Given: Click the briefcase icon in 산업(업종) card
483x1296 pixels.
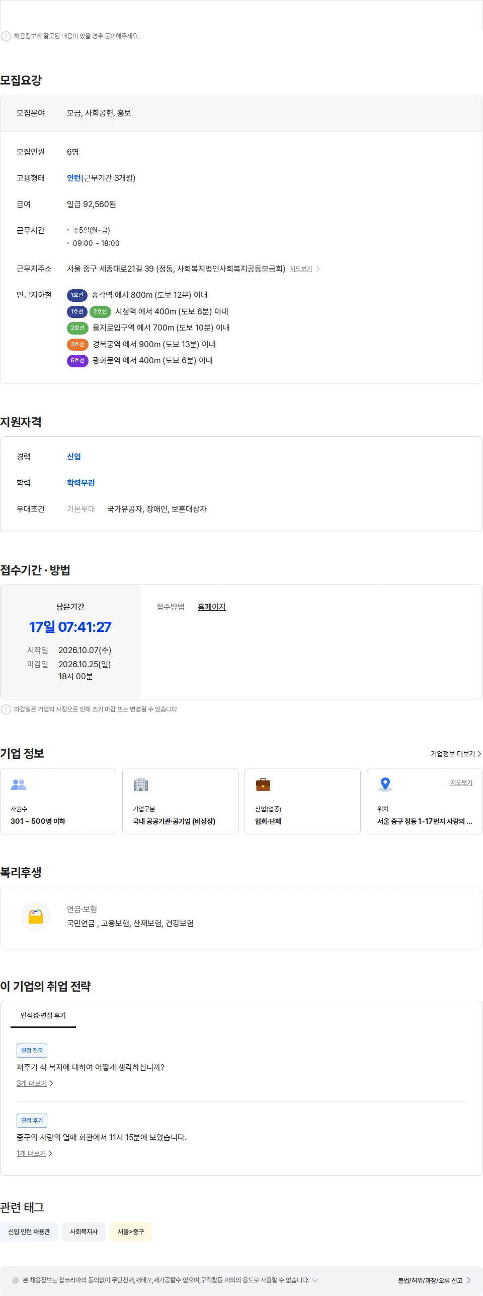Looking at the screenshot, I should [x=263, y=785].
